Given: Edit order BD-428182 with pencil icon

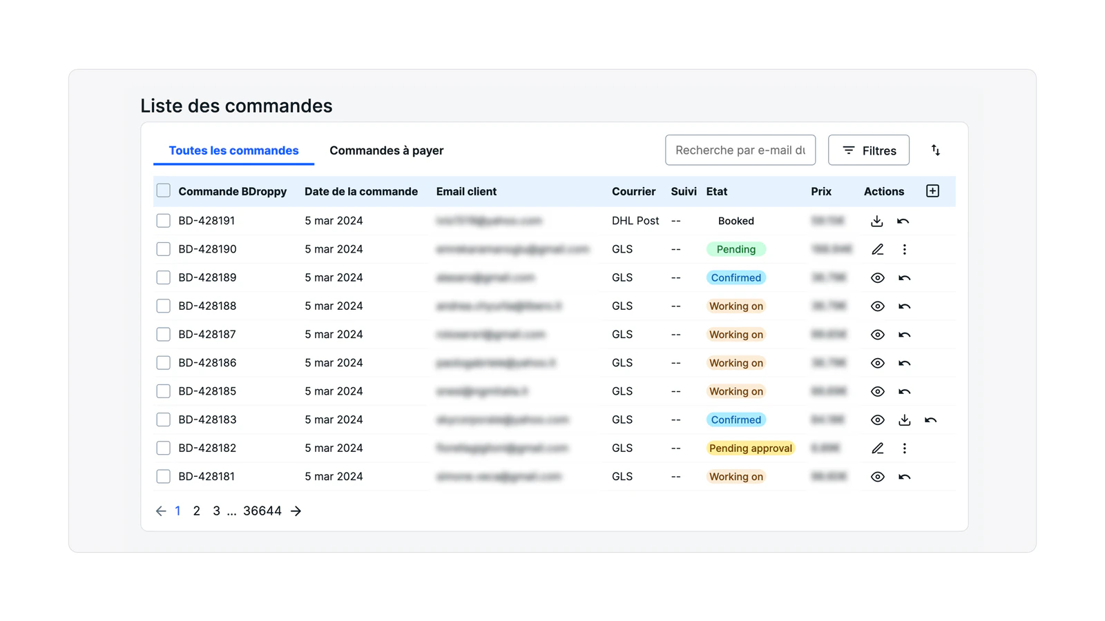Looking at the screenshot, I should click(x=877, y=448).
